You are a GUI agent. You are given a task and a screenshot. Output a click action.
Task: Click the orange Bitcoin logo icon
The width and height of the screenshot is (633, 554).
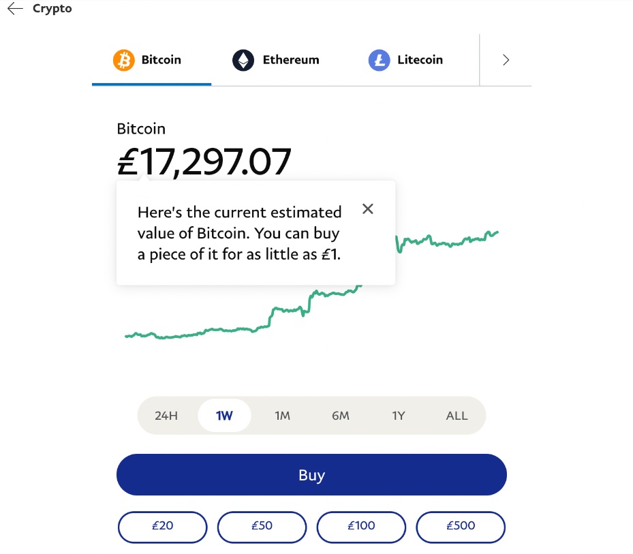point(123,60)
